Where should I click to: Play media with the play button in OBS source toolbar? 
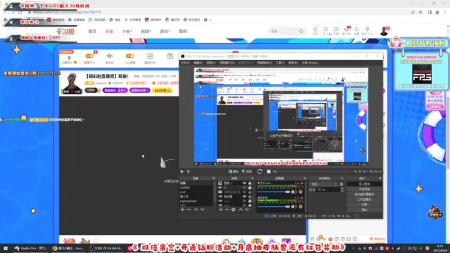pyautogui.click(x=182, y=171)
